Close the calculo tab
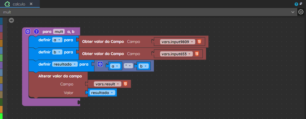 pyautogui.click(x=31, y=4)
